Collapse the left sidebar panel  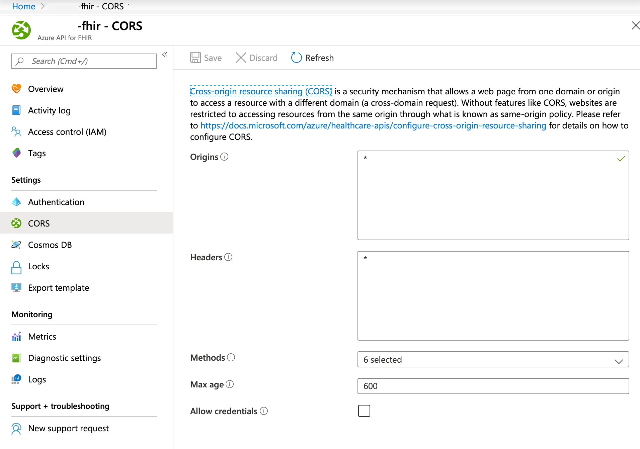[164, 54]
